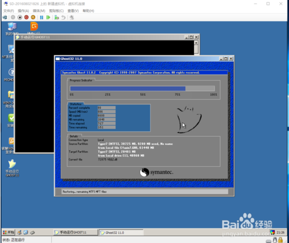Select the green checkmark installer desktop icon

click(x=11, y=120)
